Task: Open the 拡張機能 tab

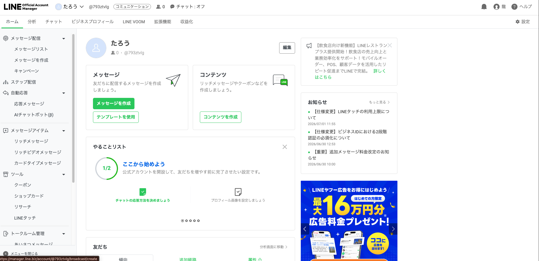Action: (x=163, y=22)
